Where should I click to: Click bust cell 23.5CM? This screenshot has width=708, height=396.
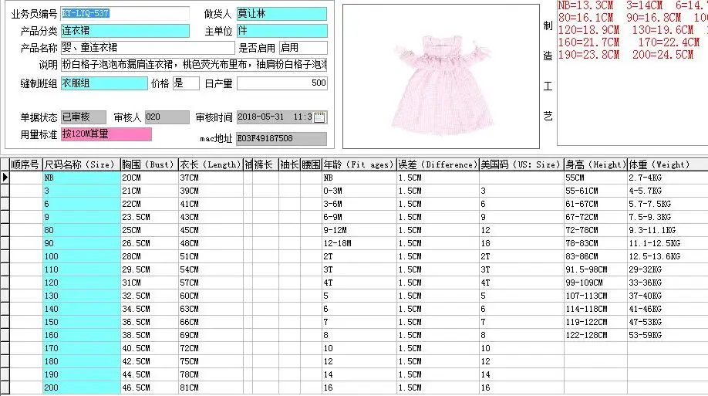[149, 217]
